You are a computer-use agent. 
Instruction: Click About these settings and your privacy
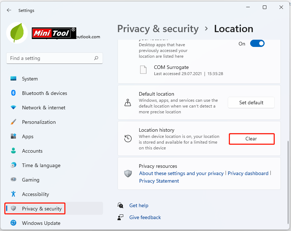181,173
